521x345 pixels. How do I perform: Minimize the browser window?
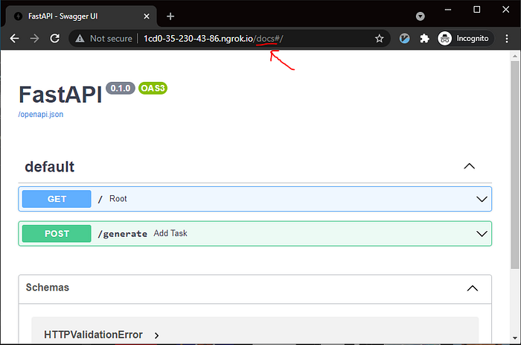(448, 10)
